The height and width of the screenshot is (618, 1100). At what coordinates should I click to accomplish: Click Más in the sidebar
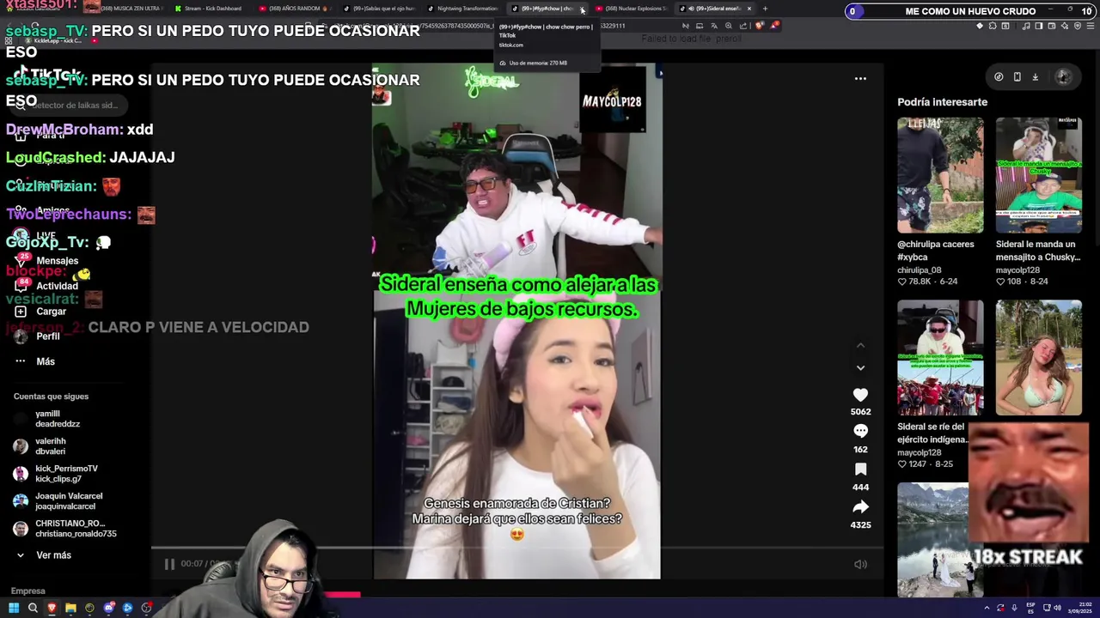(46, 361)
